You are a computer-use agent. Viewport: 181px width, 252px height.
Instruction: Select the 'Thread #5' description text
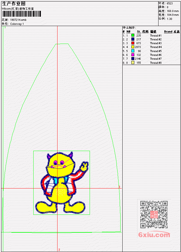click(156, 51)
